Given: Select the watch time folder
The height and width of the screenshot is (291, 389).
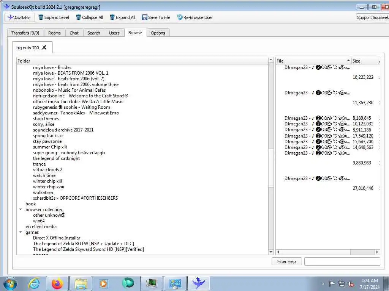Looking at the screenshot, I should (44, 175).
